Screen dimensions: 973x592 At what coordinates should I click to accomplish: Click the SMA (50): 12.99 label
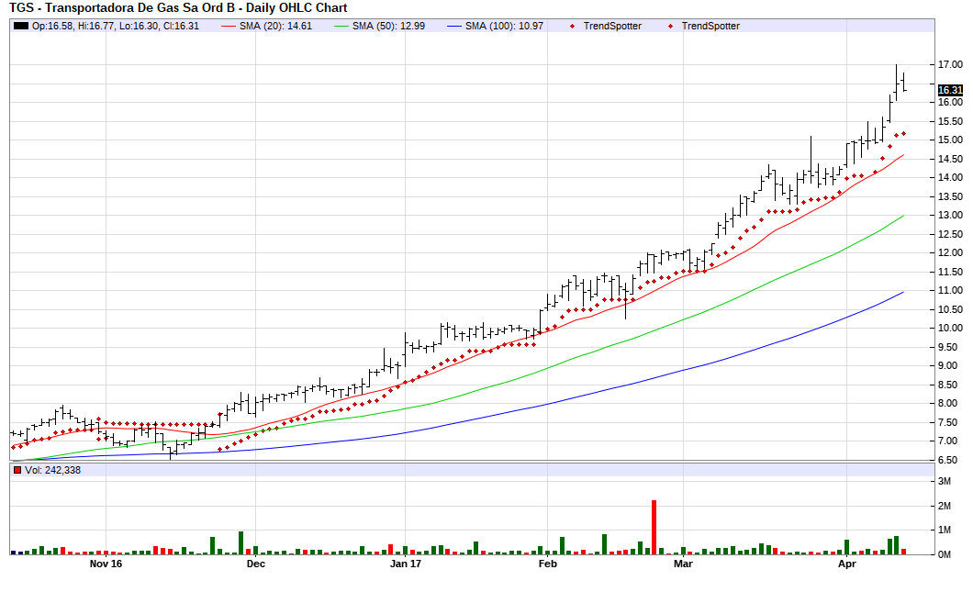pos(388,26)
